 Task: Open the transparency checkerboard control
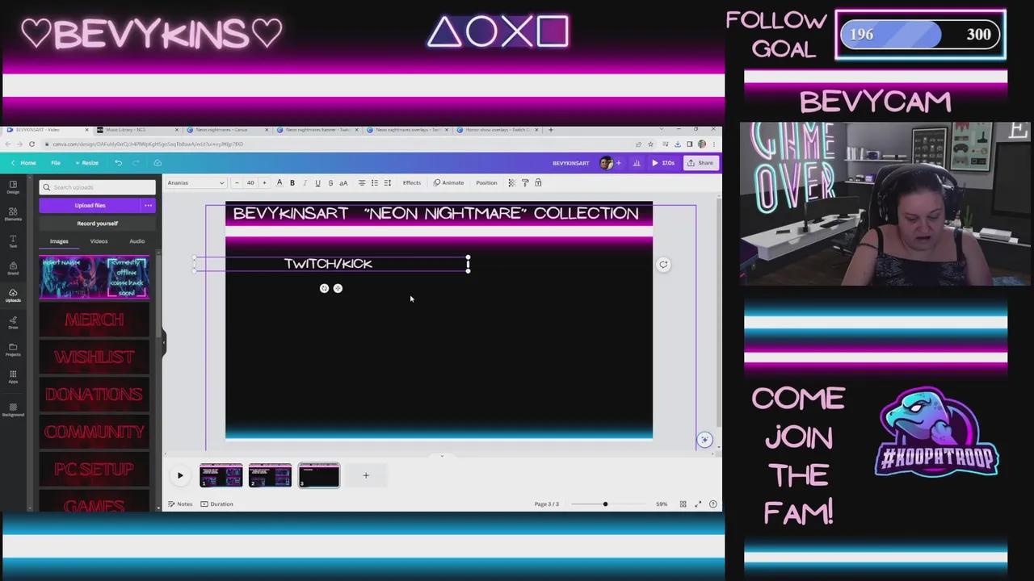coord(511,183)
